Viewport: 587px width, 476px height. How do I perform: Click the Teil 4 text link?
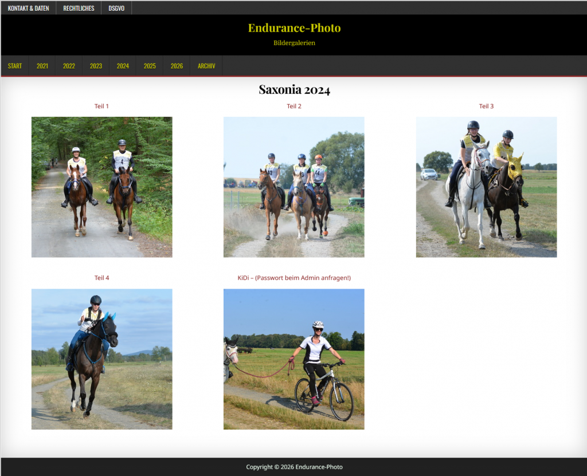coord(101,278)
